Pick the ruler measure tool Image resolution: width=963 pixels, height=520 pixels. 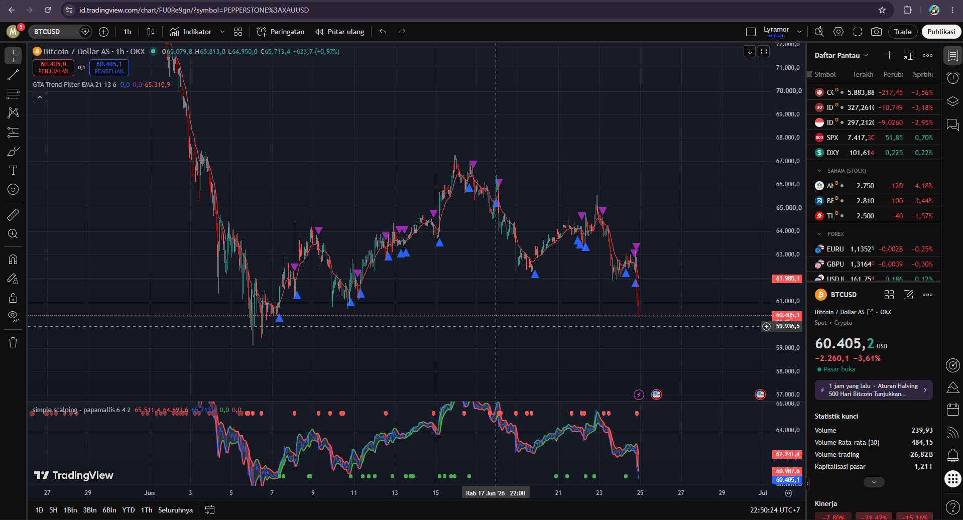point(13,215)
